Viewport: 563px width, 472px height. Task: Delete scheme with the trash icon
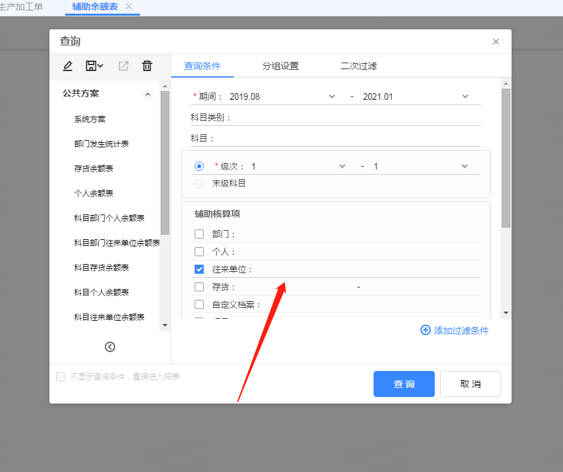click(147, 66)
